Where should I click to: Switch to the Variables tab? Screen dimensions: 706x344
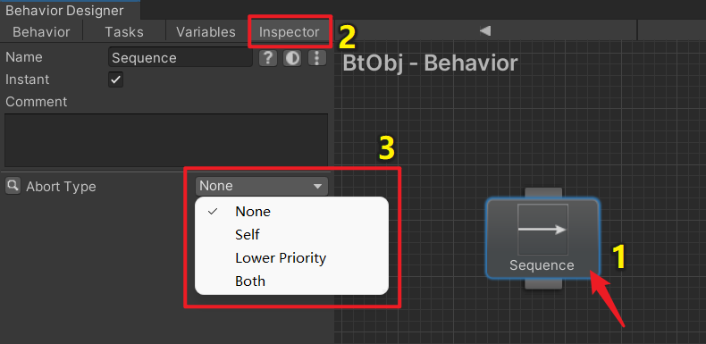(x=206, y=32)
